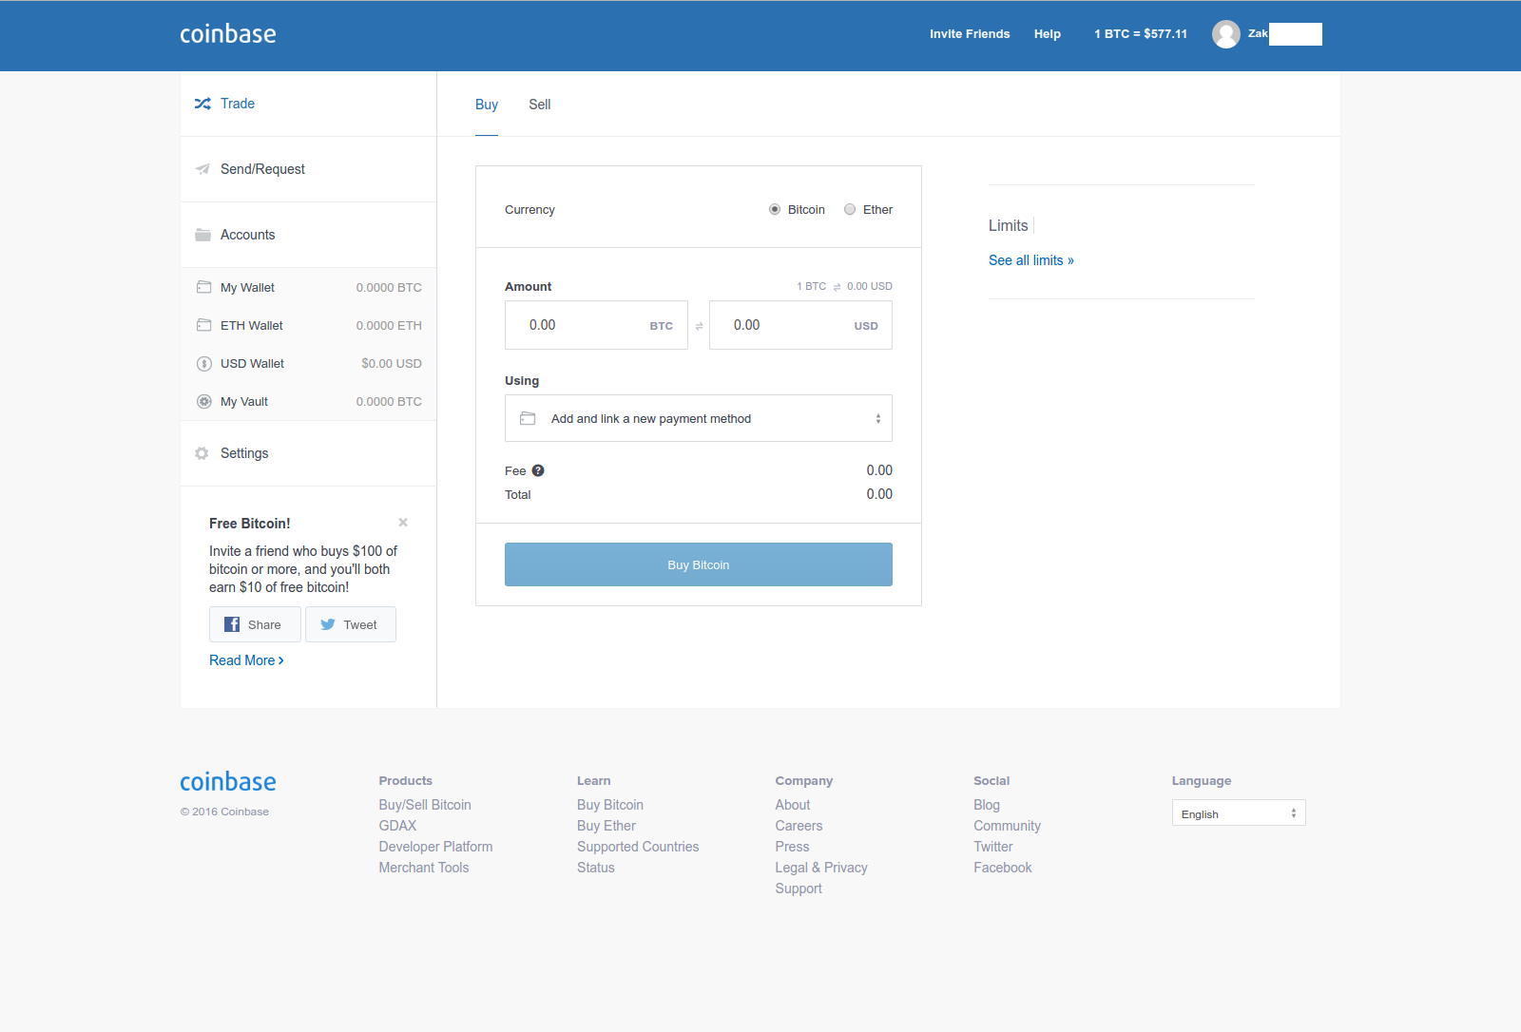The height and width of the screenshot is (1032, 1521).
Task: Click the Fee help question mark icon
Action: tap(538, 470)
